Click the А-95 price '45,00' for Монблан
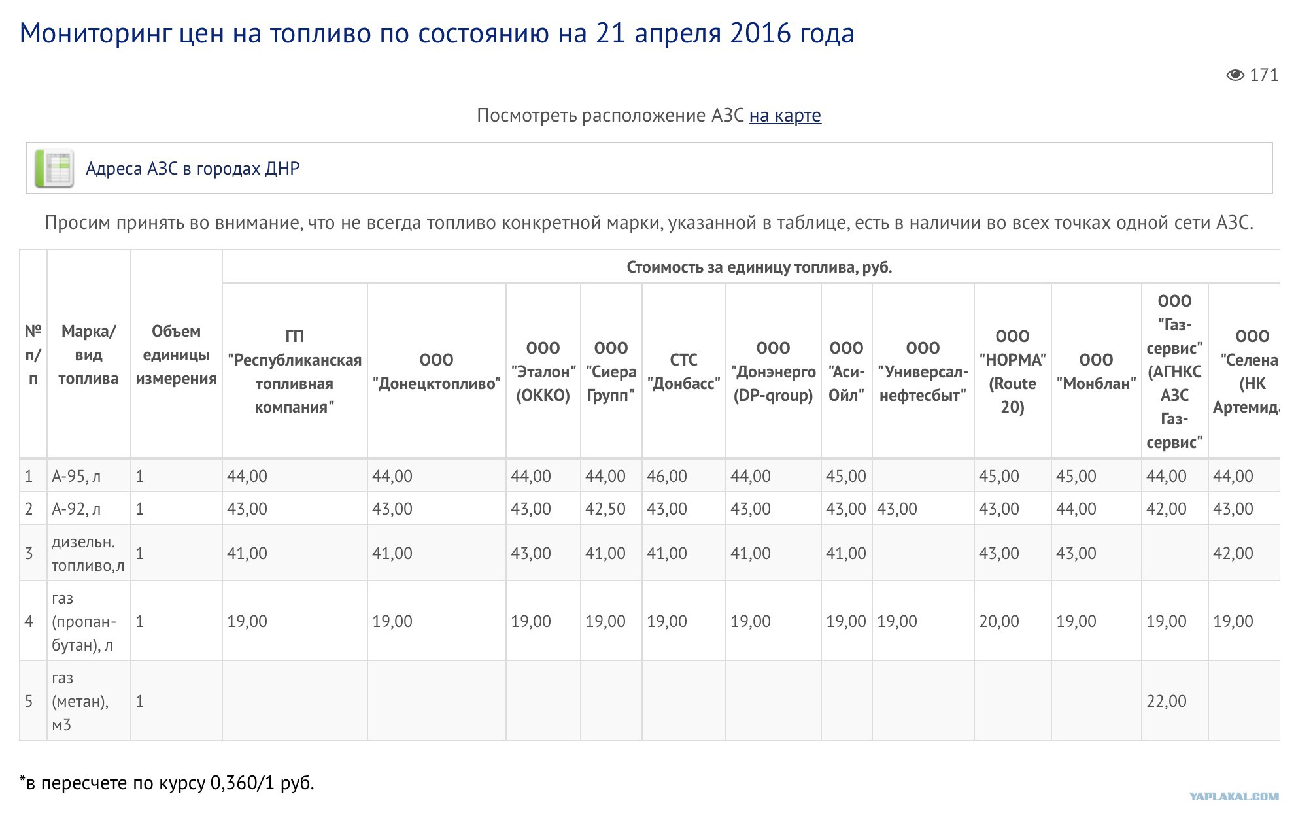The image size is (1296, 816). (x=1076, y=476)
